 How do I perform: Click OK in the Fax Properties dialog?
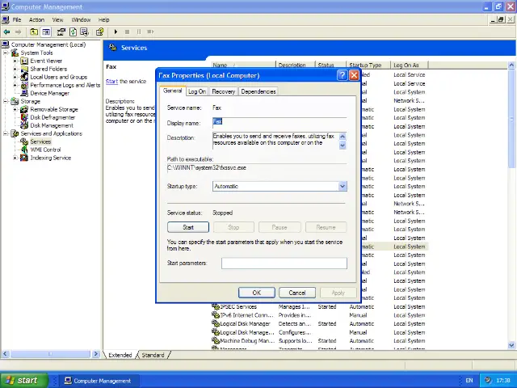pos(257,293)
